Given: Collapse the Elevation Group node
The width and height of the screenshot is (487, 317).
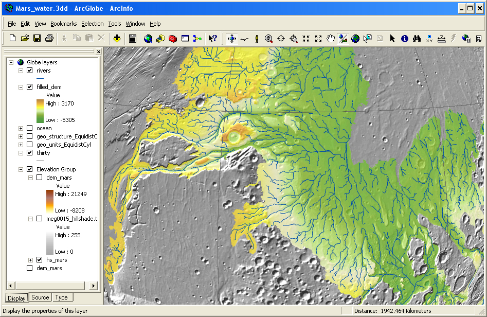Looking at the screenshot, I should [21, 169].
